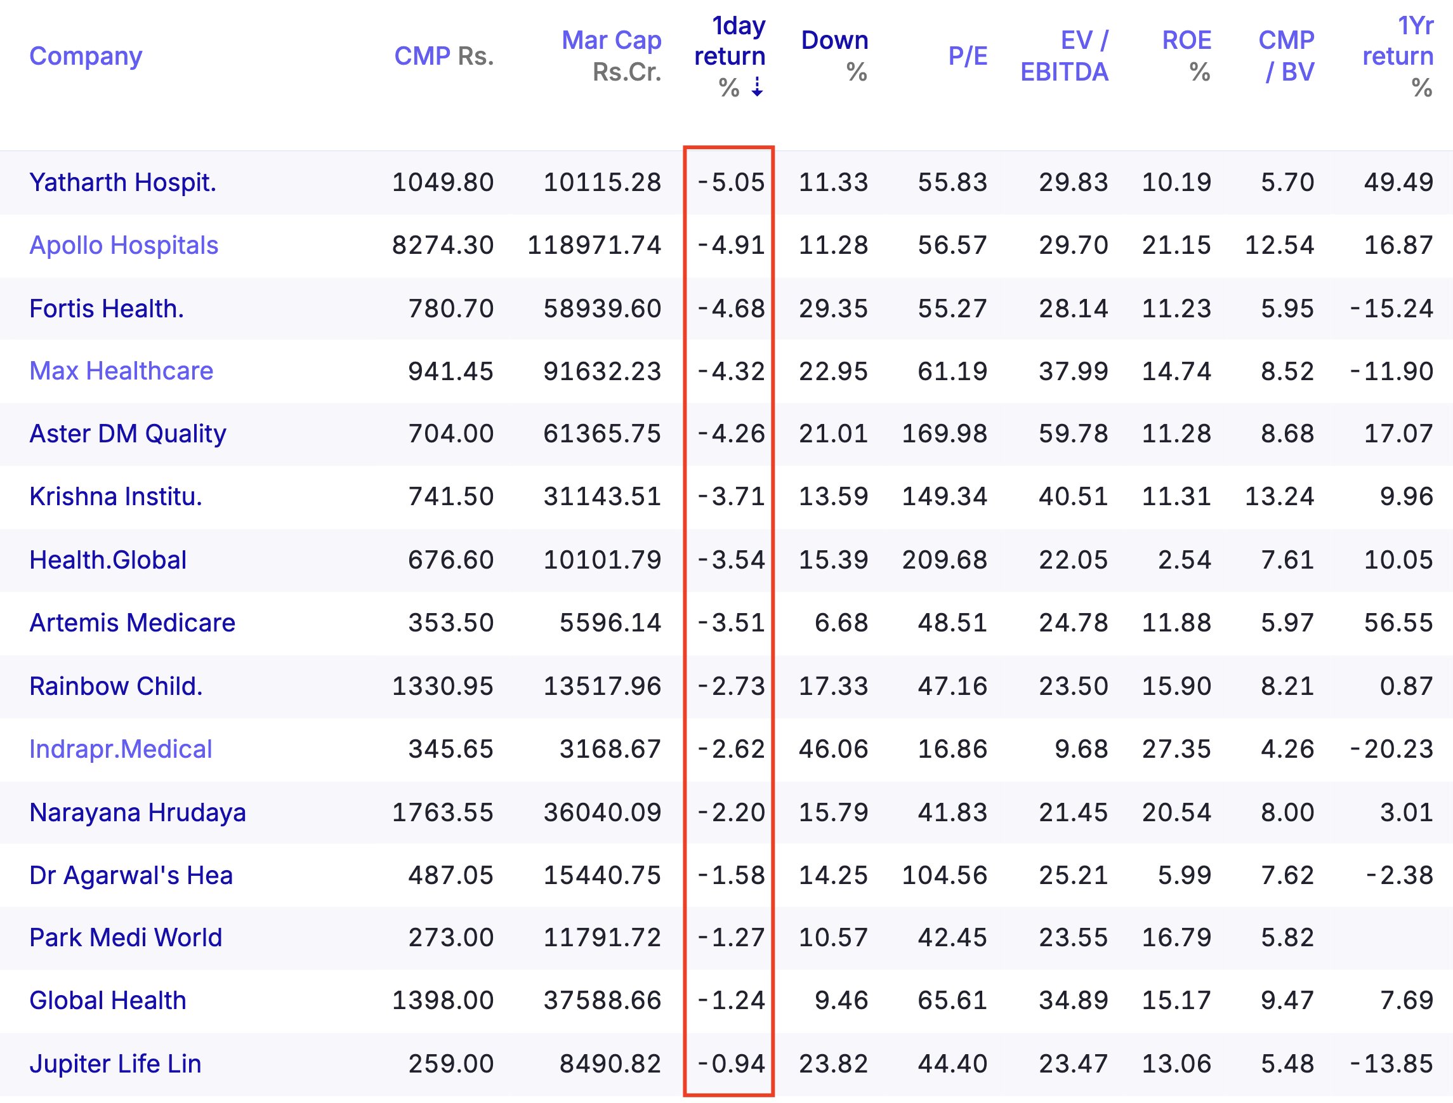Select Krishna Institu. CMP/BV value 13.24
This screenshot has height=1103, width=1453.
(x=1280, y=497)
